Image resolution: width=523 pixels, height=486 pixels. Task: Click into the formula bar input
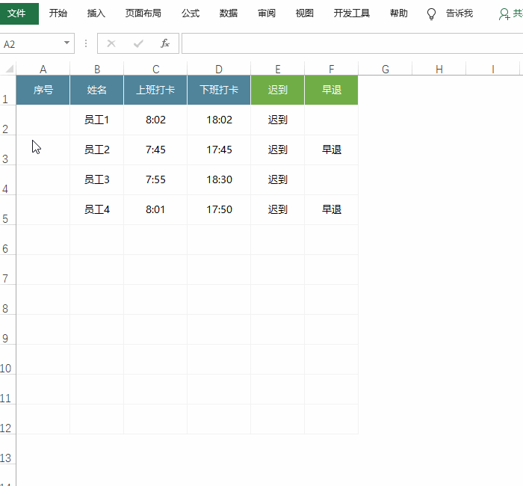pos(351,43)
